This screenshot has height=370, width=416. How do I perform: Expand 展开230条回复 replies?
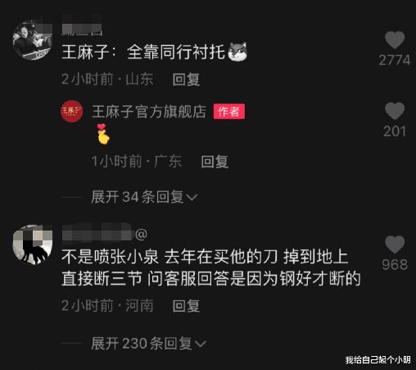148,343
